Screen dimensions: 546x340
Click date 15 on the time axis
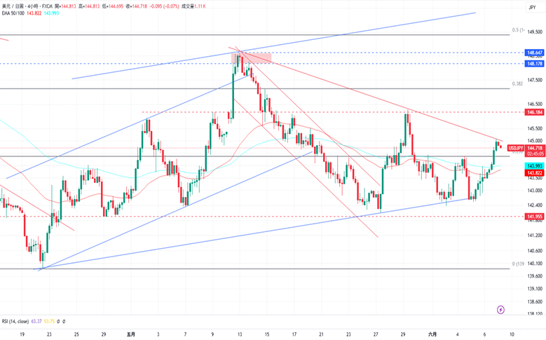click(267, 334)
